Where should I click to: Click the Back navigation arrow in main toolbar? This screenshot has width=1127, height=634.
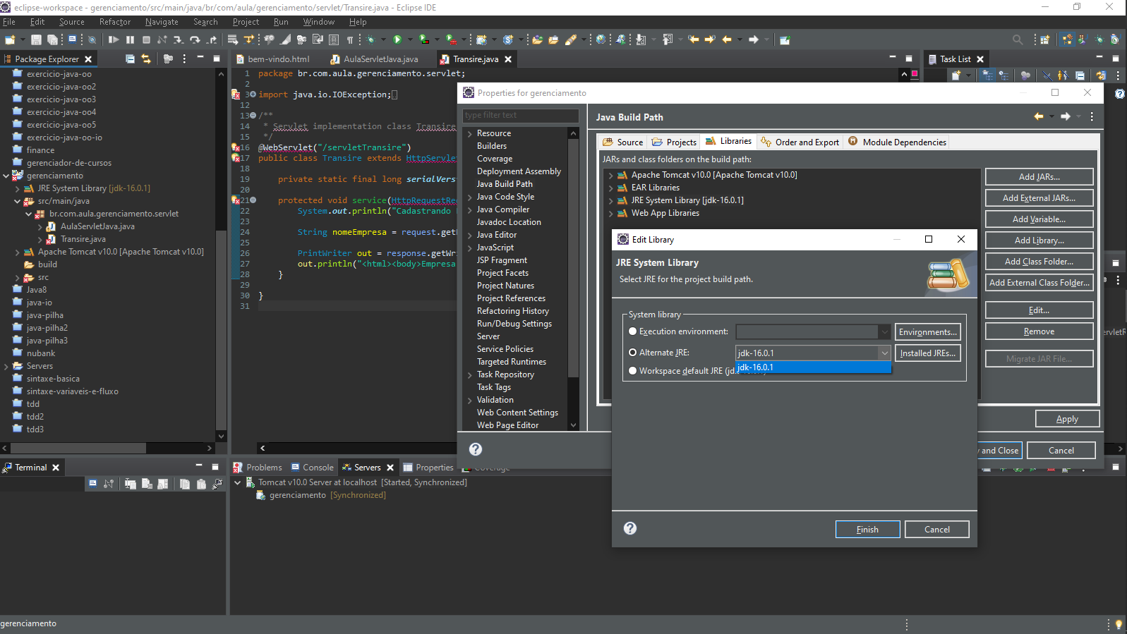[726, 40]
